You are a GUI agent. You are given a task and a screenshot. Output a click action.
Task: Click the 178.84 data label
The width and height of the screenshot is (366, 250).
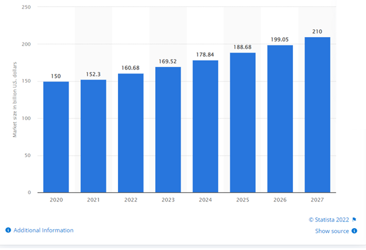(x=205, y=55)
